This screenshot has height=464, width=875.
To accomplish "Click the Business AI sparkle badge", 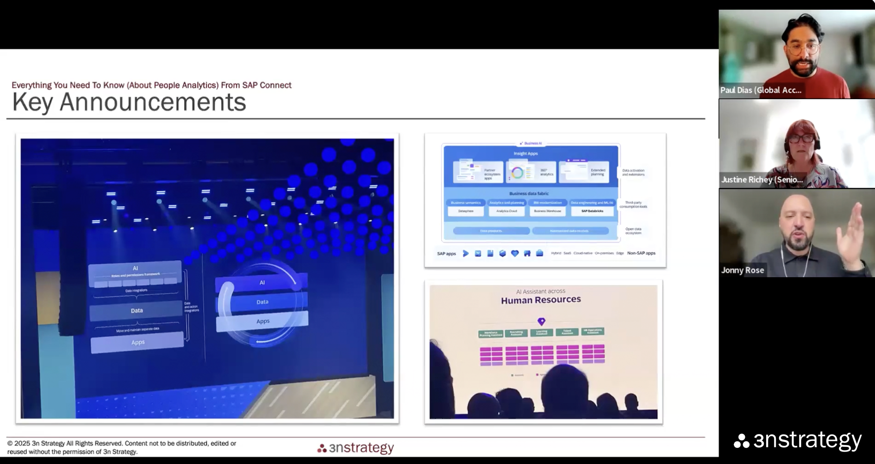I will (x=530, y=143).
